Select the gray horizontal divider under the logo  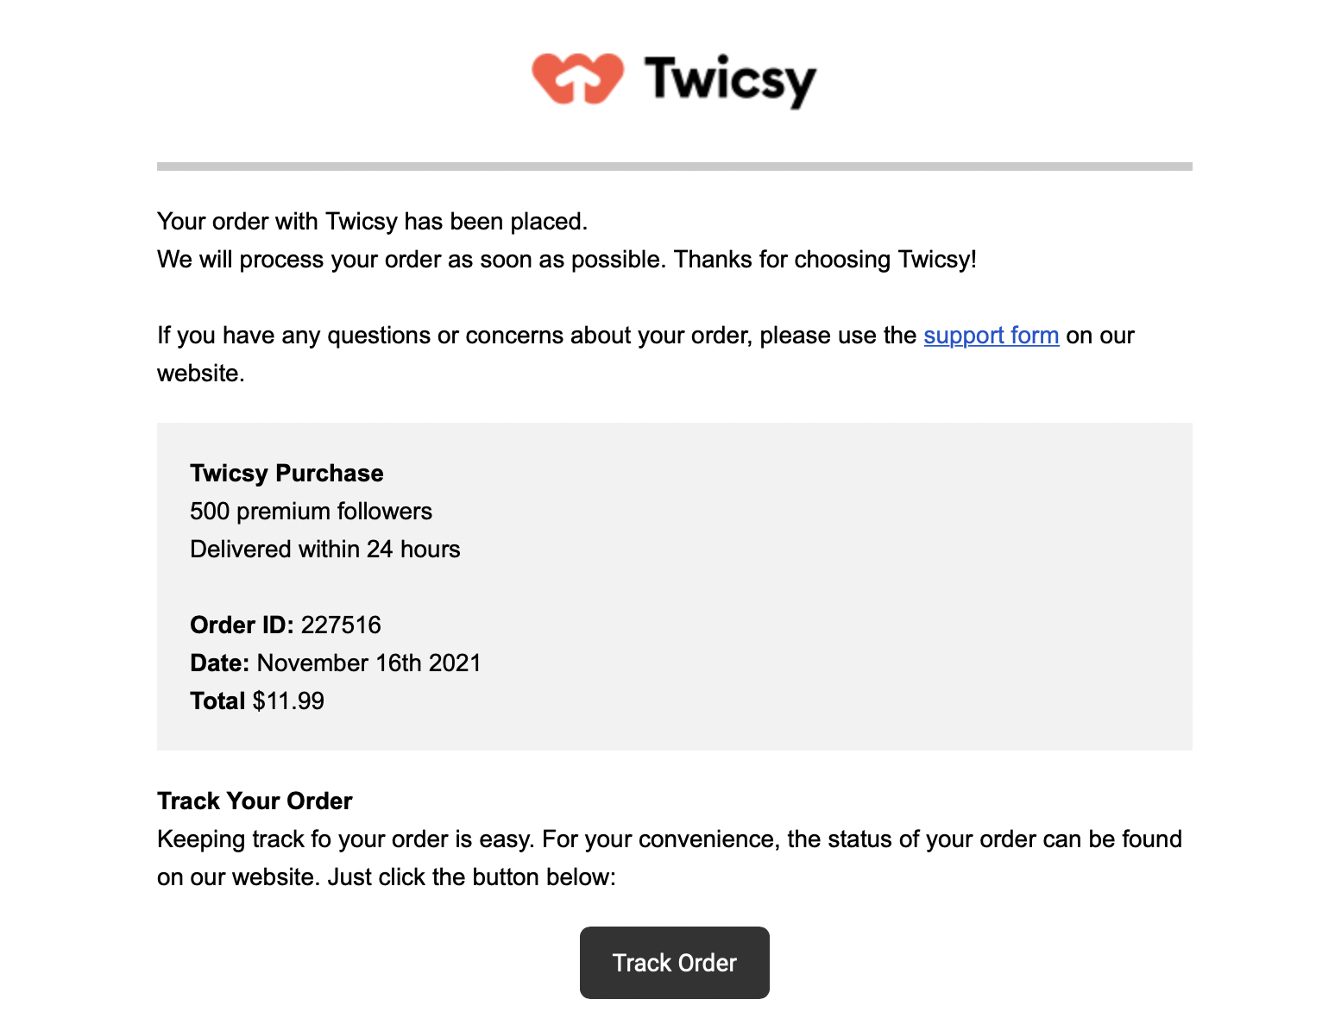(x=674, y=167)
